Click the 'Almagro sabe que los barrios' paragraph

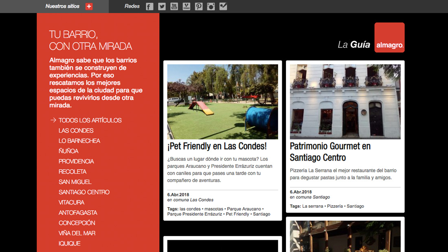point(96,83)
